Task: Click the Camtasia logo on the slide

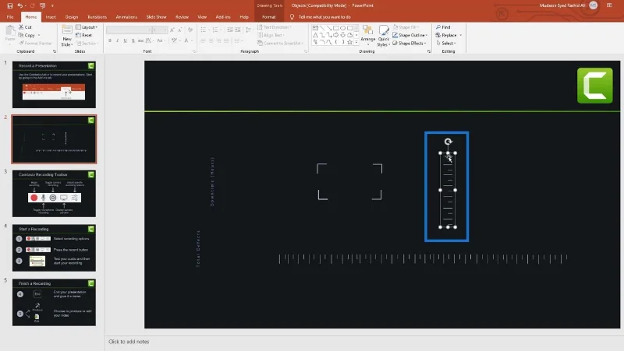Action: click(595, 86)
